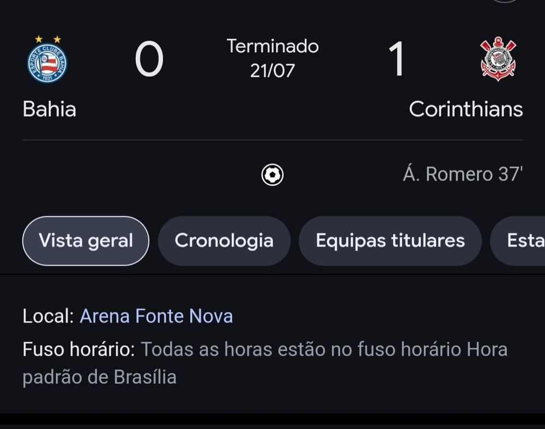Tap the gold stars above Bahia crest
This screenshot has width=545, height=429.
(x=48, y=39)
